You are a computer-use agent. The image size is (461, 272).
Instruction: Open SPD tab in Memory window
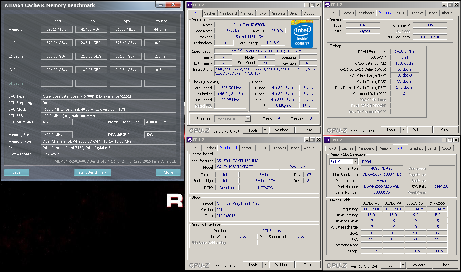pyautogui.click(x=401, y=13)
